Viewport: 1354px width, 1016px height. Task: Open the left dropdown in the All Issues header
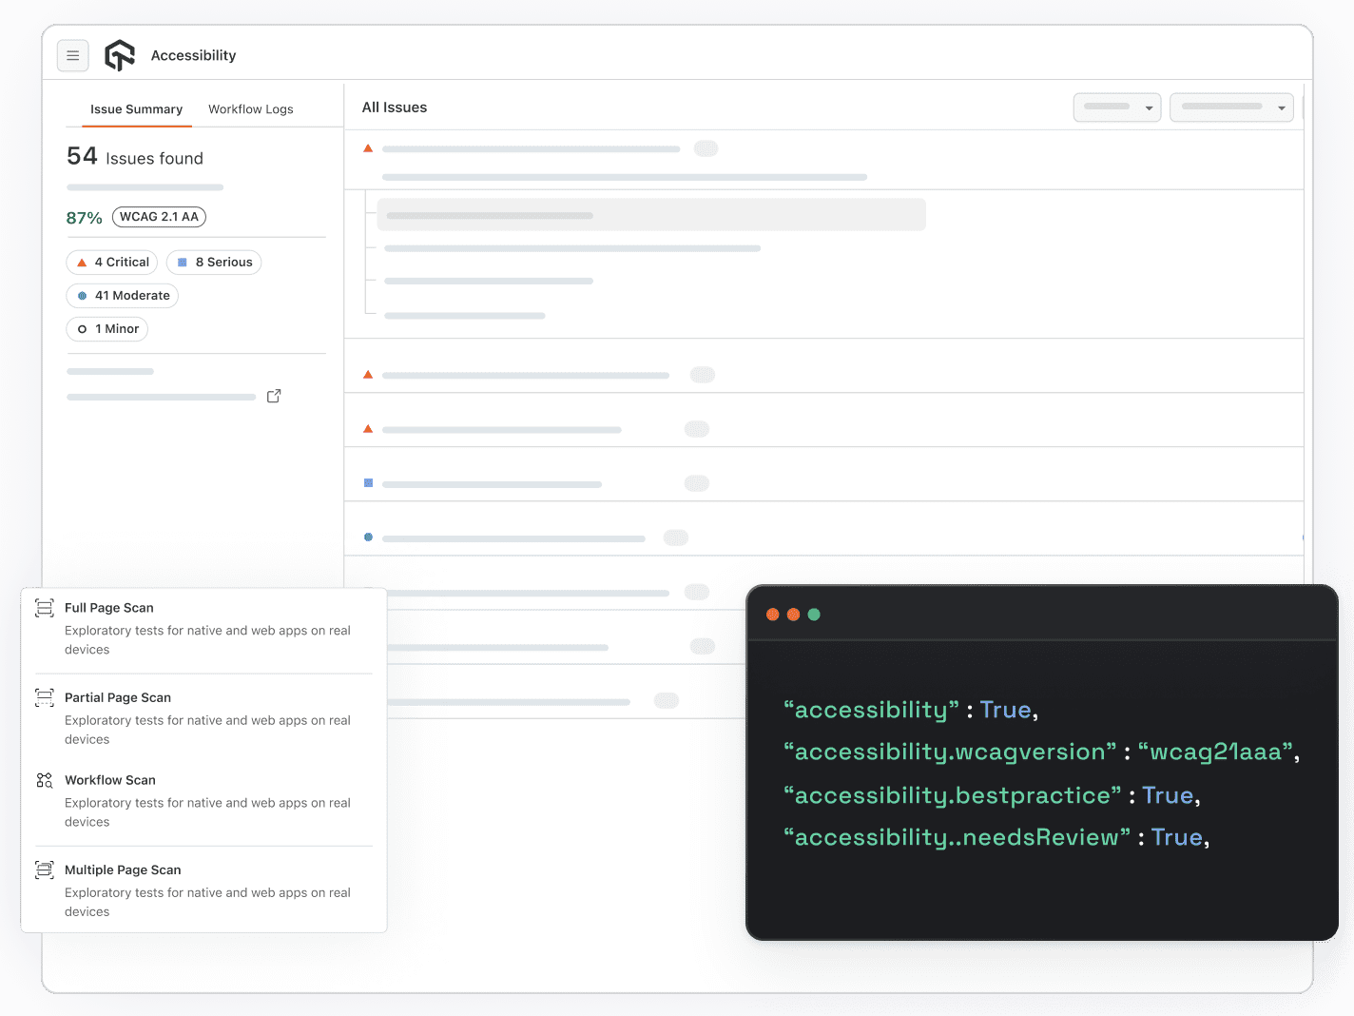click(x=1116, y=107)
